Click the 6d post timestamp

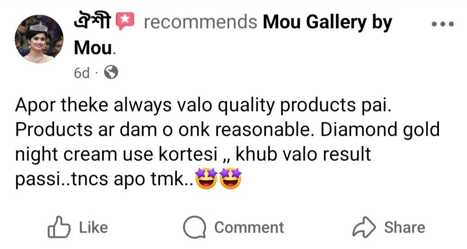[81, 73]
